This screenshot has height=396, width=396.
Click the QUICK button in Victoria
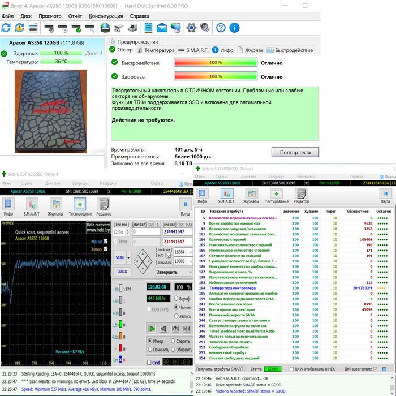click(x=122, y=272)
